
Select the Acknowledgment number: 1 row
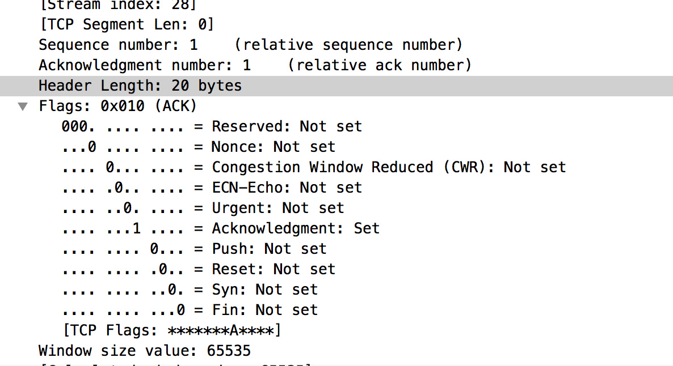click(x=144, y=65)
